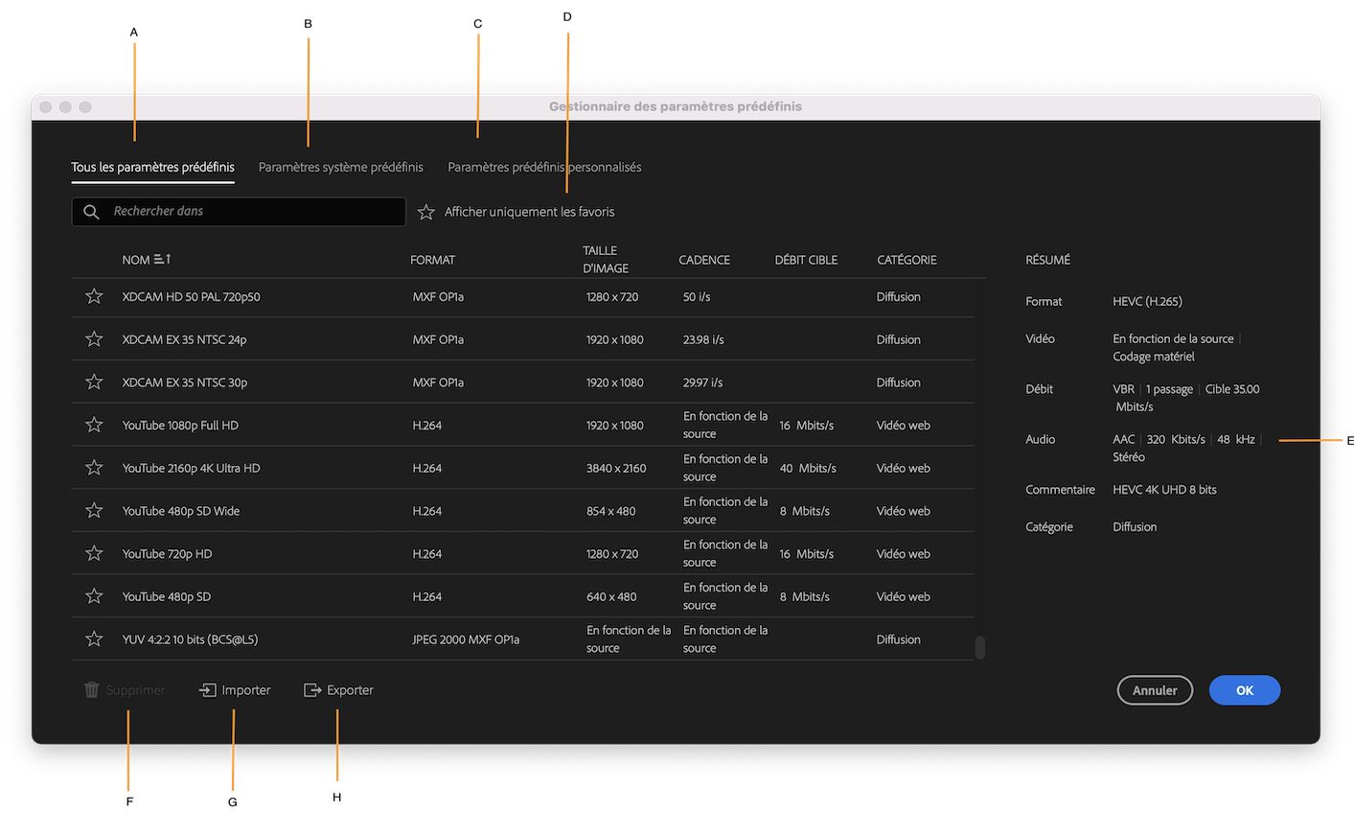Select YouTube 2160p 4K Ultra HD preset name
Screen dimensions: 1354x835
pos(192,468)
